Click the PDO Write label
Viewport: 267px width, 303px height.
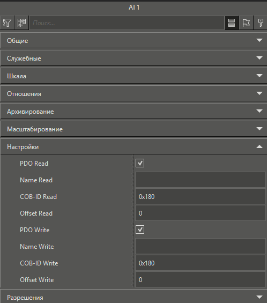[35, 230]
